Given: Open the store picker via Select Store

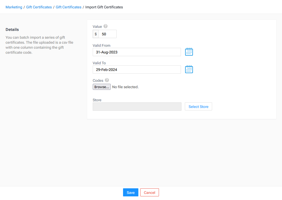Looking at the screenshot, I should coord(198,106).
